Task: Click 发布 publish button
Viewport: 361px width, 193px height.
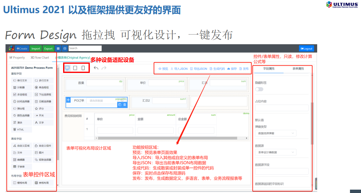Action: [x=244, y=69]
